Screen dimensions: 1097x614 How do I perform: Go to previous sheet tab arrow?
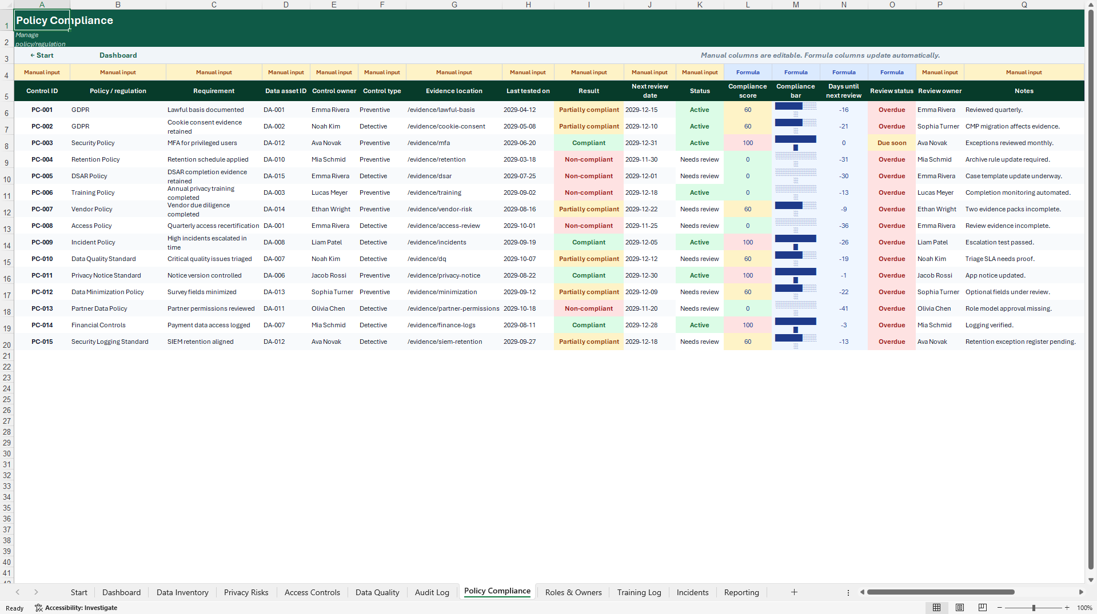click(x=18, y=592)
